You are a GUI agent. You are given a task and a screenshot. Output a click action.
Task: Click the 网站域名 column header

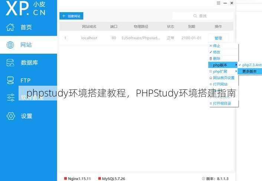click(89, 27)
